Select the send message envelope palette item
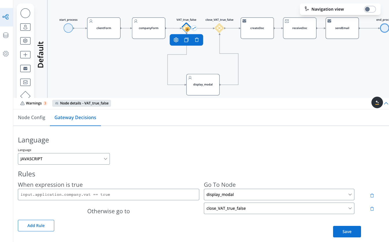This screenshot has width=389, height=242. [25, 68]
